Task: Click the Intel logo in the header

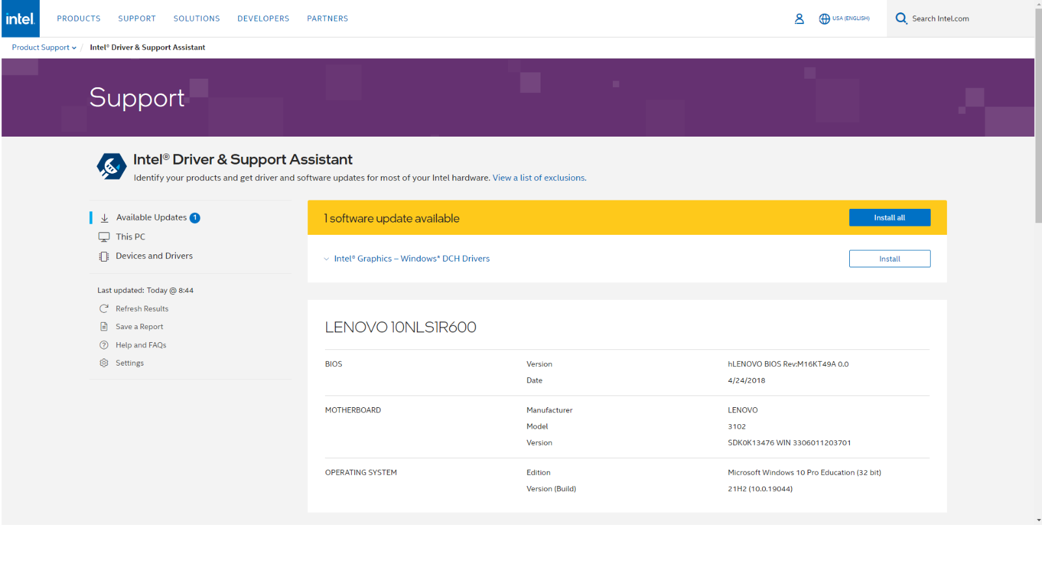Action: point(20,18)
